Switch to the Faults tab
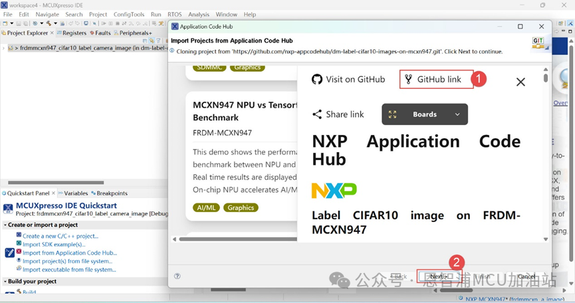 click(100, 33)
